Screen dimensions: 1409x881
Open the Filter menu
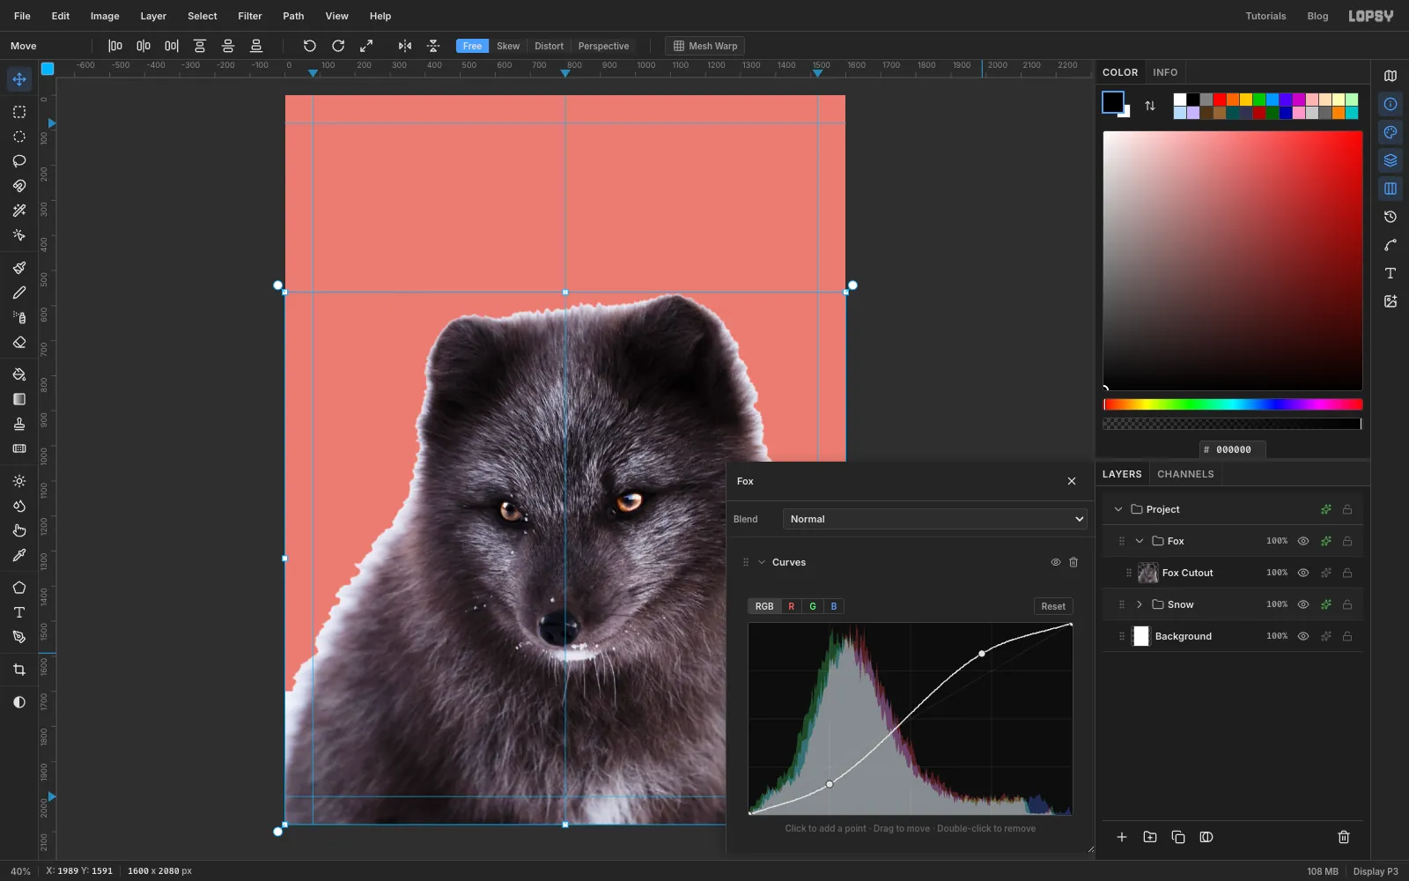click(250, 16)
